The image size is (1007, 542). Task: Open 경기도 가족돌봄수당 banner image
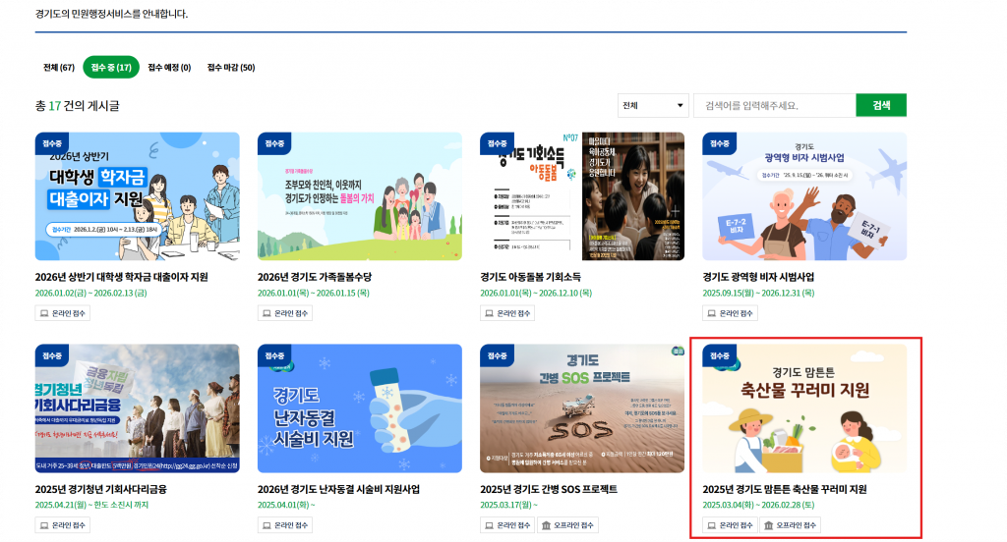[x=360, y=196]
